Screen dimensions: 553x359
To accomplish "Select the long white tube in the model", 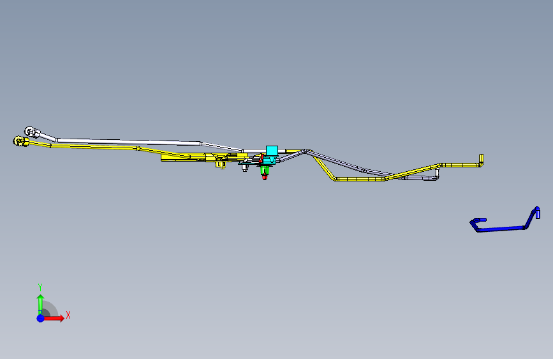I will point(129,142).
